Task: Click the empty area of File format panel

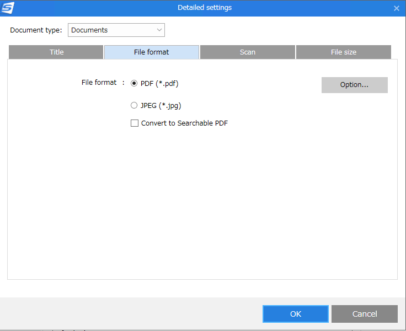Action: pyautogui.click(x=202, y=209)
